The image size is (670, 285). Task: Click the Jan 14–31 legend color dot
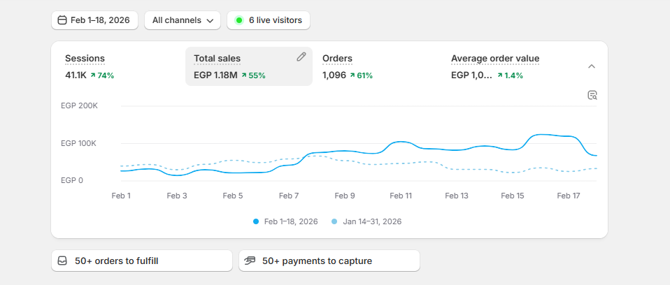[334, 221]
